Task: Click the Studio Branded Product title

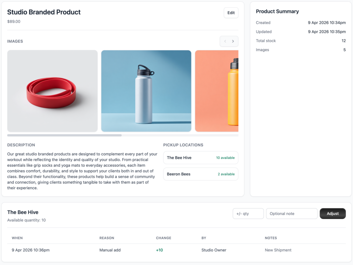Action: click(x=44, y=12)
